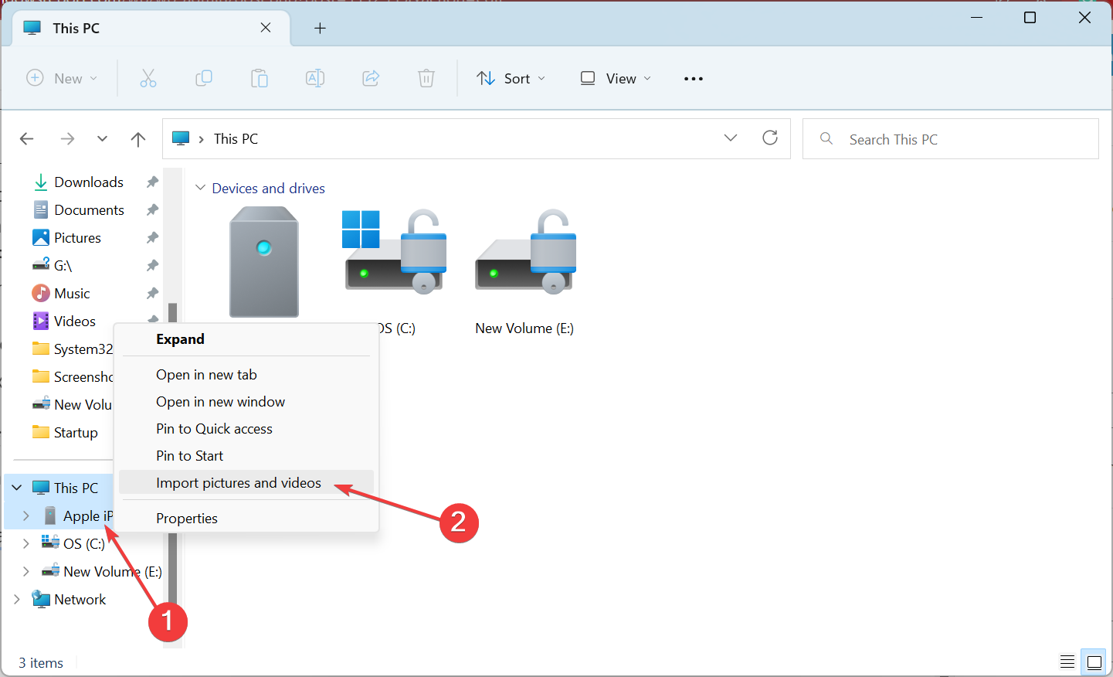The width and height of the screenshot is (1113, 677).
Task: Select Network in the navigation pane
Action: (x=80, y=599)
